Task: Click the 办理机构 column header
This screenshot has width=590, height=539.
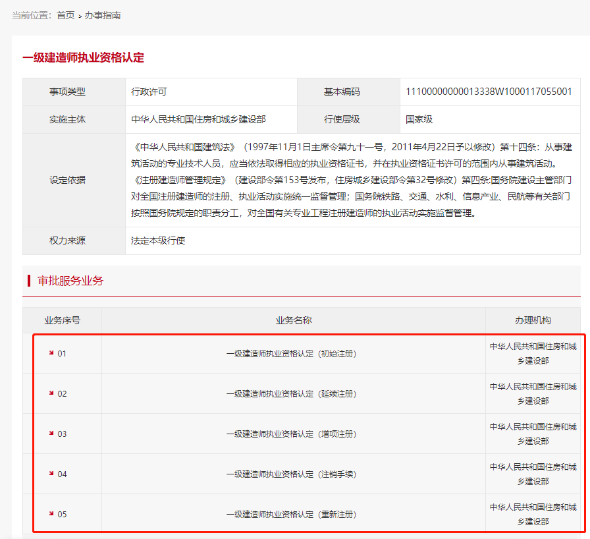Action: click(533, 320)
